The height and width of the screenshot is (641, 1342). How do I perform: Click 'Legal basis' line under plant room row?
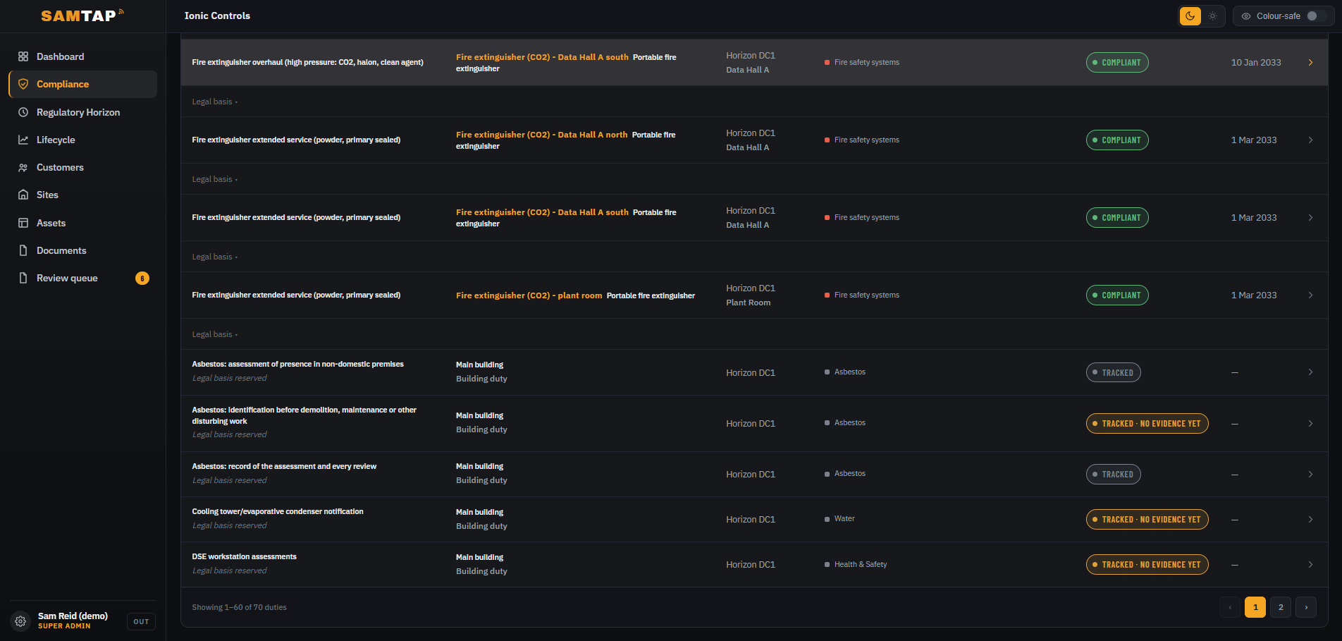tap(214, 334)
